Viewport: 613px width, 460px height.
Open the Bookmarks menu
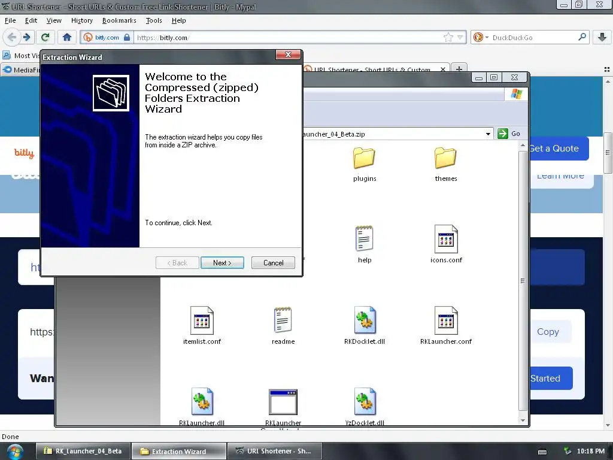tap(119, 20)
